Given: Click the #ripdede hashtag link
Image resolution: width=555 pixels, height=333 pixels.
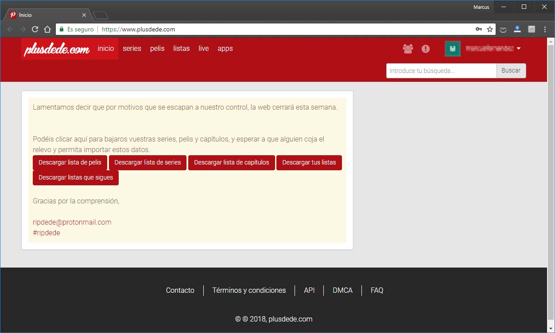Looking at the screenshot, I should [47, 233].
